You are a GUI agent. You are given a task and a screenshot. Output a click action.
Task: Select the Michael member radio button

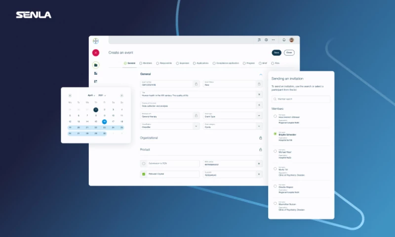click(275, 151)
